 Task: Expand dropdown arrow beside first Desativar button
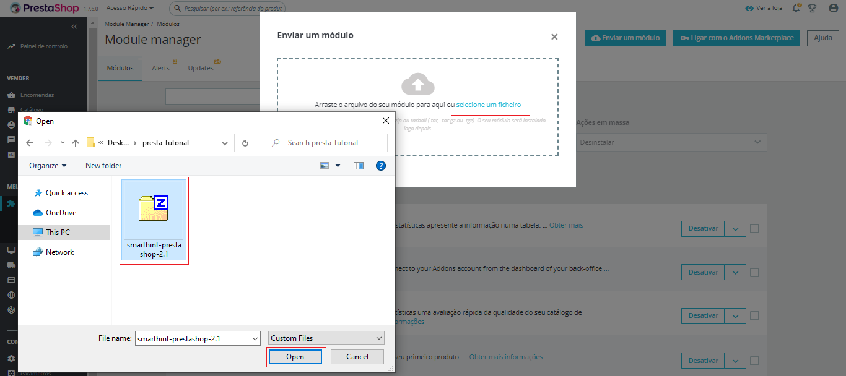tap(735, 228)
